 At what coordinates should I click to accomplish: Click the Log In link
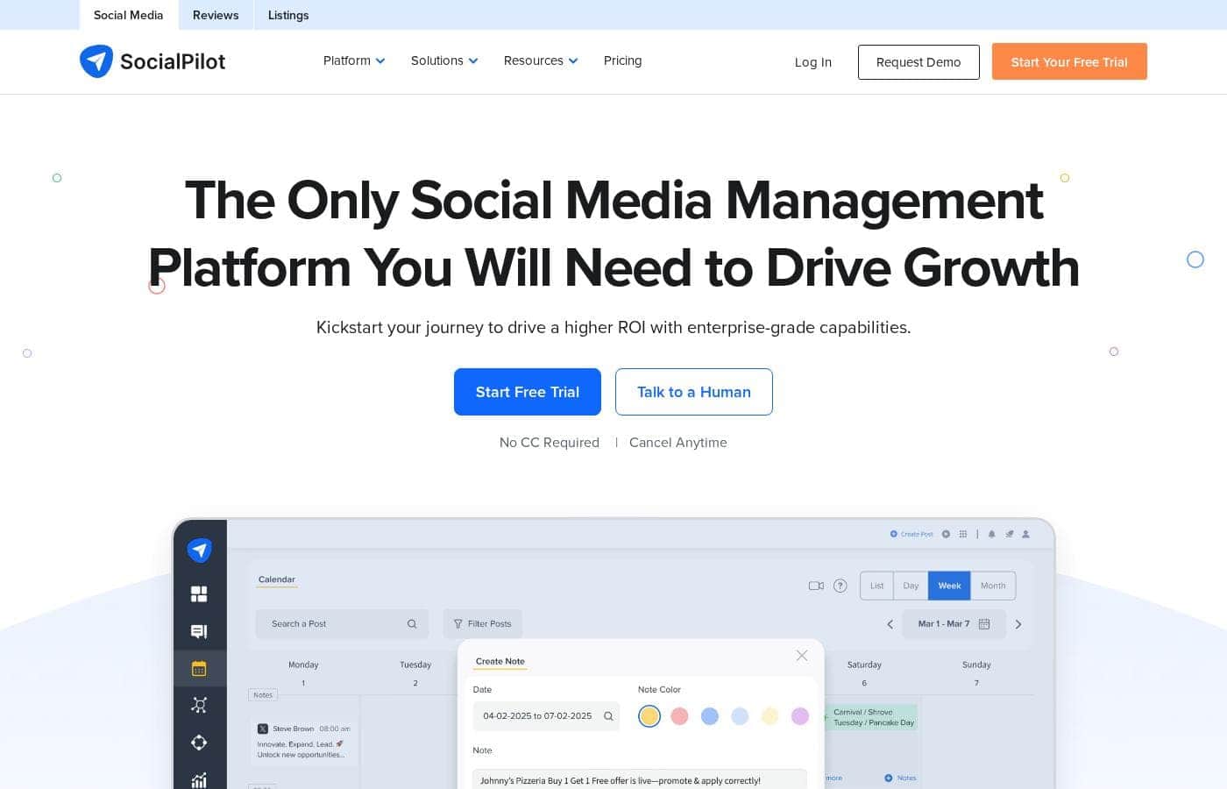[813, 62]
